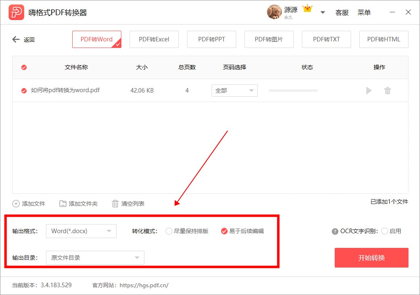Image resolution: width=420 pixels, height=295 pixels.
Task: Open the account dropdown arrow
Action: (x=323, y=12)
